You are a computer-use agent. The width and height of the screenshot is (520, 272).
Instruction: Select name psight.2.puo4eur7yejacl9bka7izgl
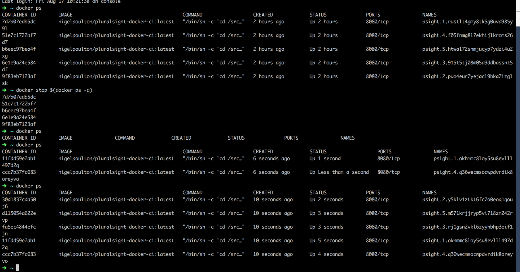pos(468,76)
